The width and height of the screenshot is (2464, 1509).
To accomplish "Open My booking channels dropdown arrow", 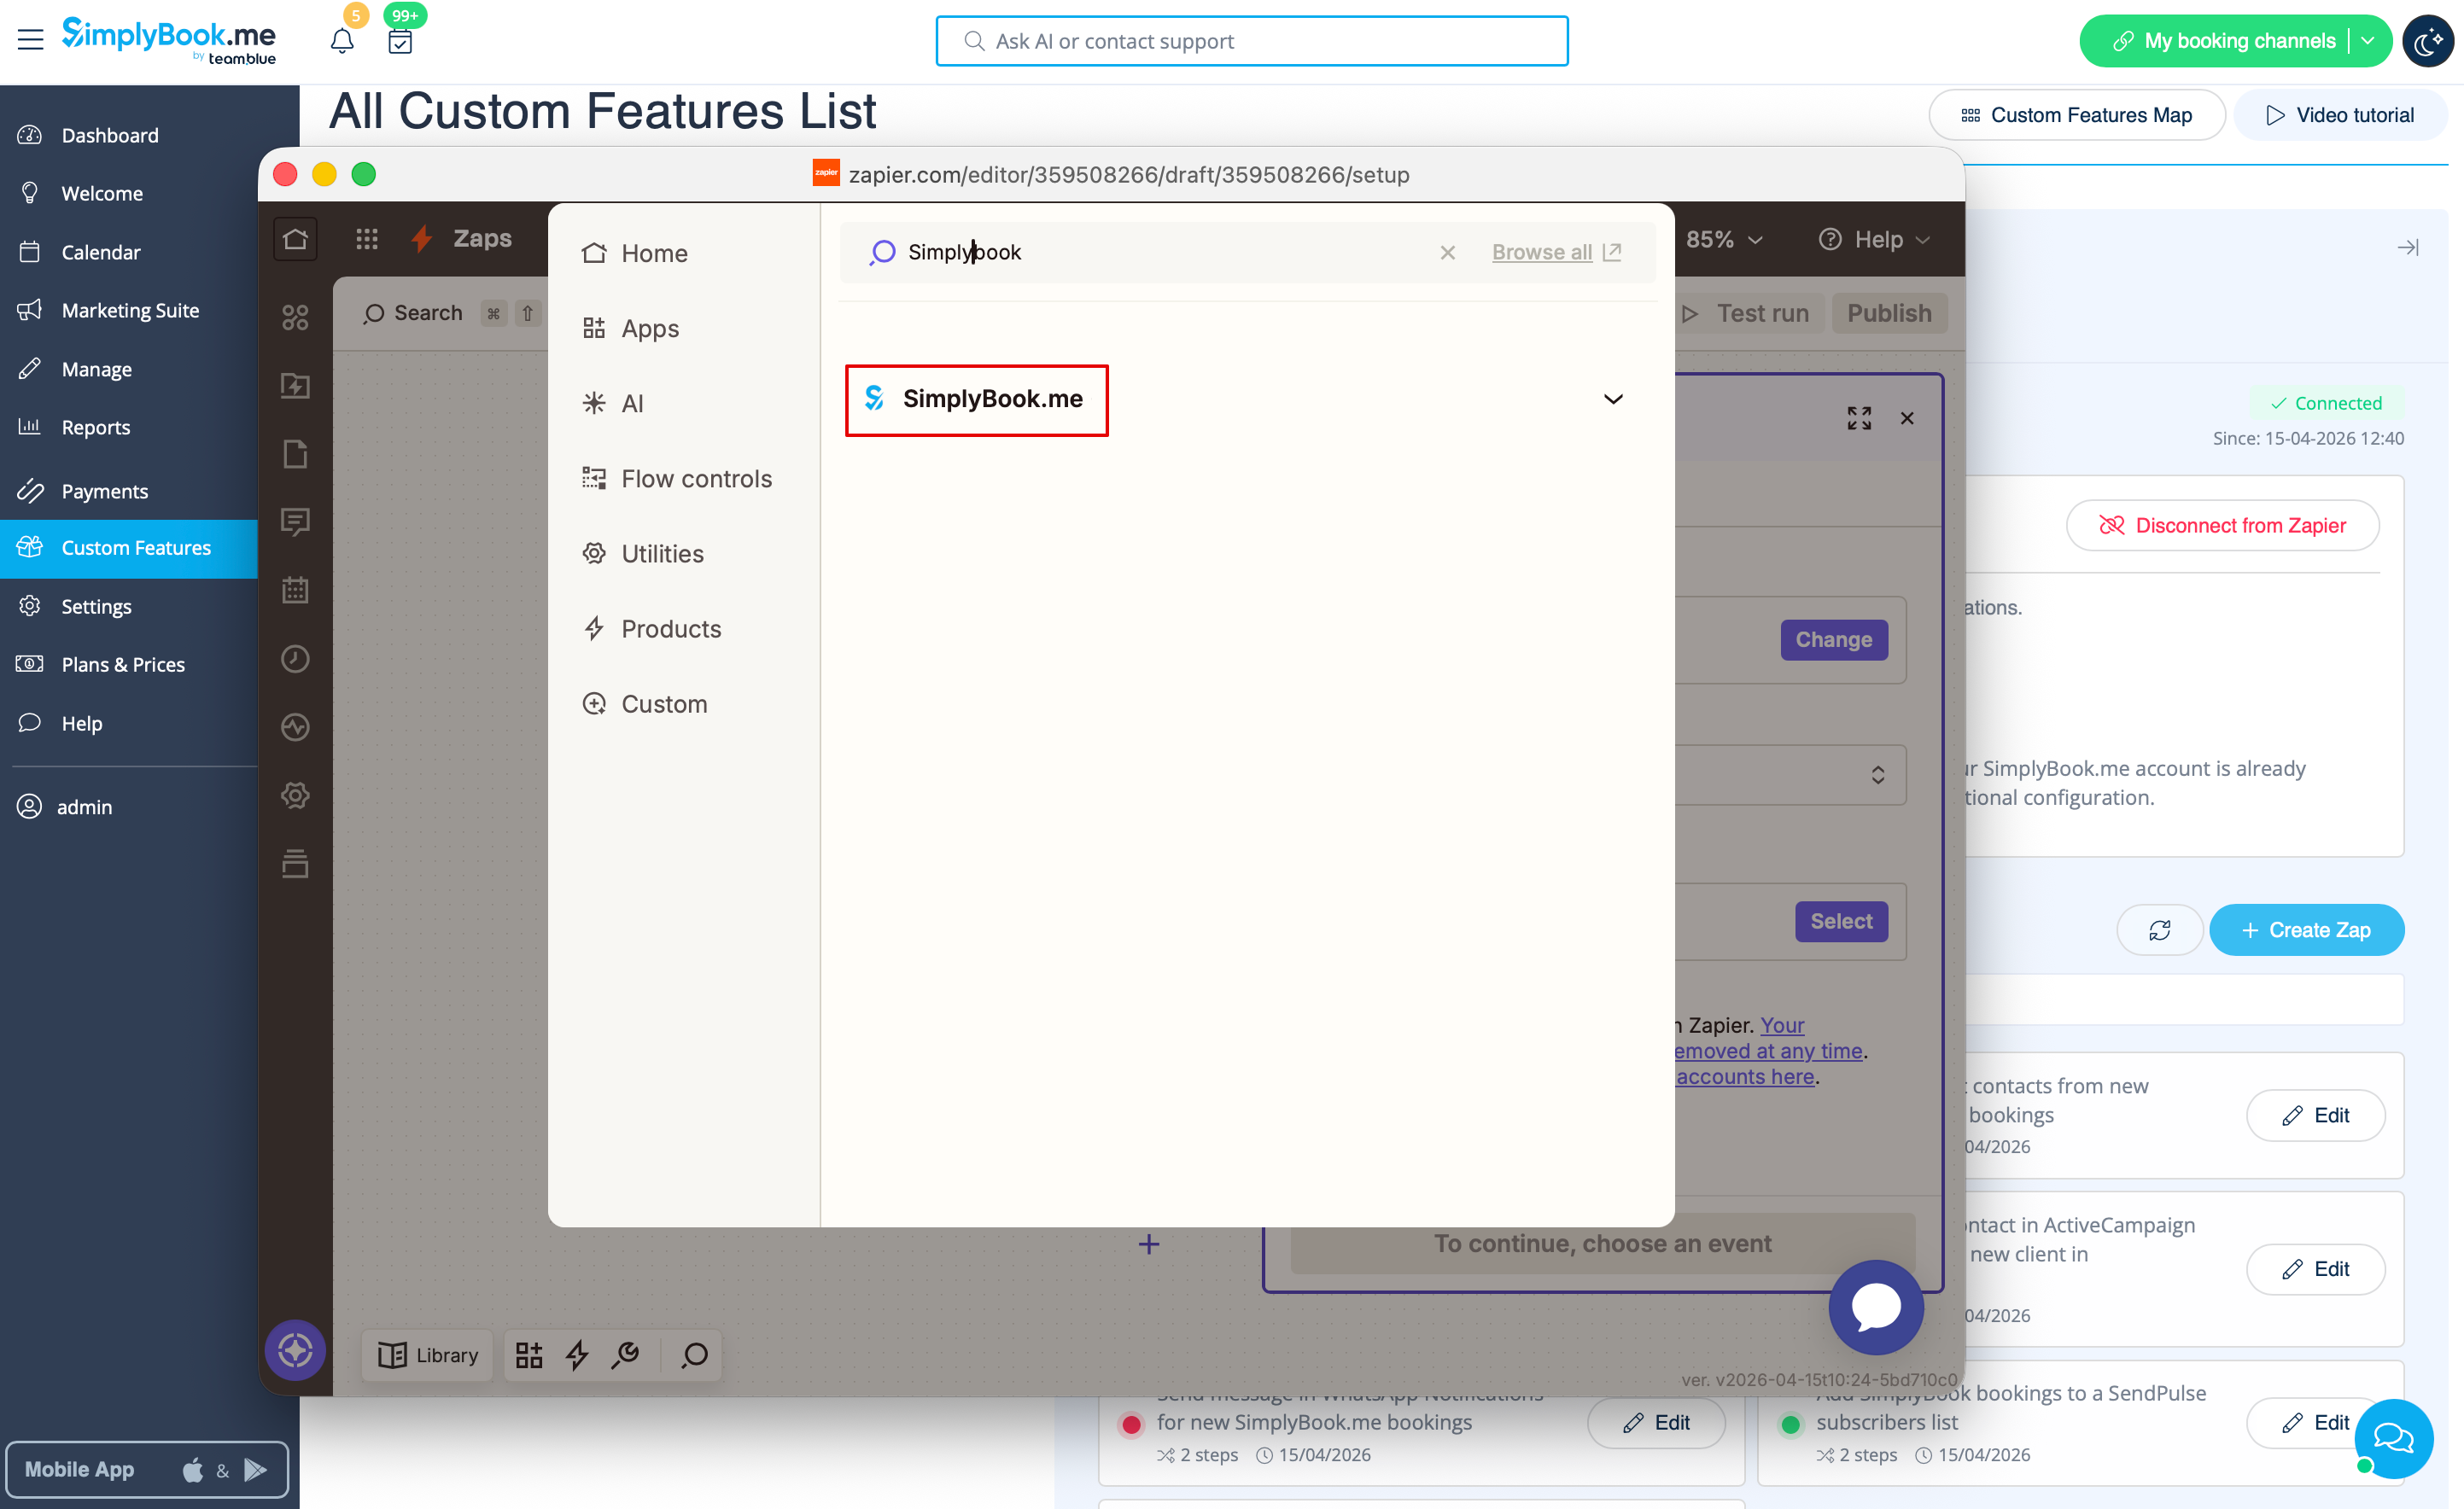I will pos(2368,41).
